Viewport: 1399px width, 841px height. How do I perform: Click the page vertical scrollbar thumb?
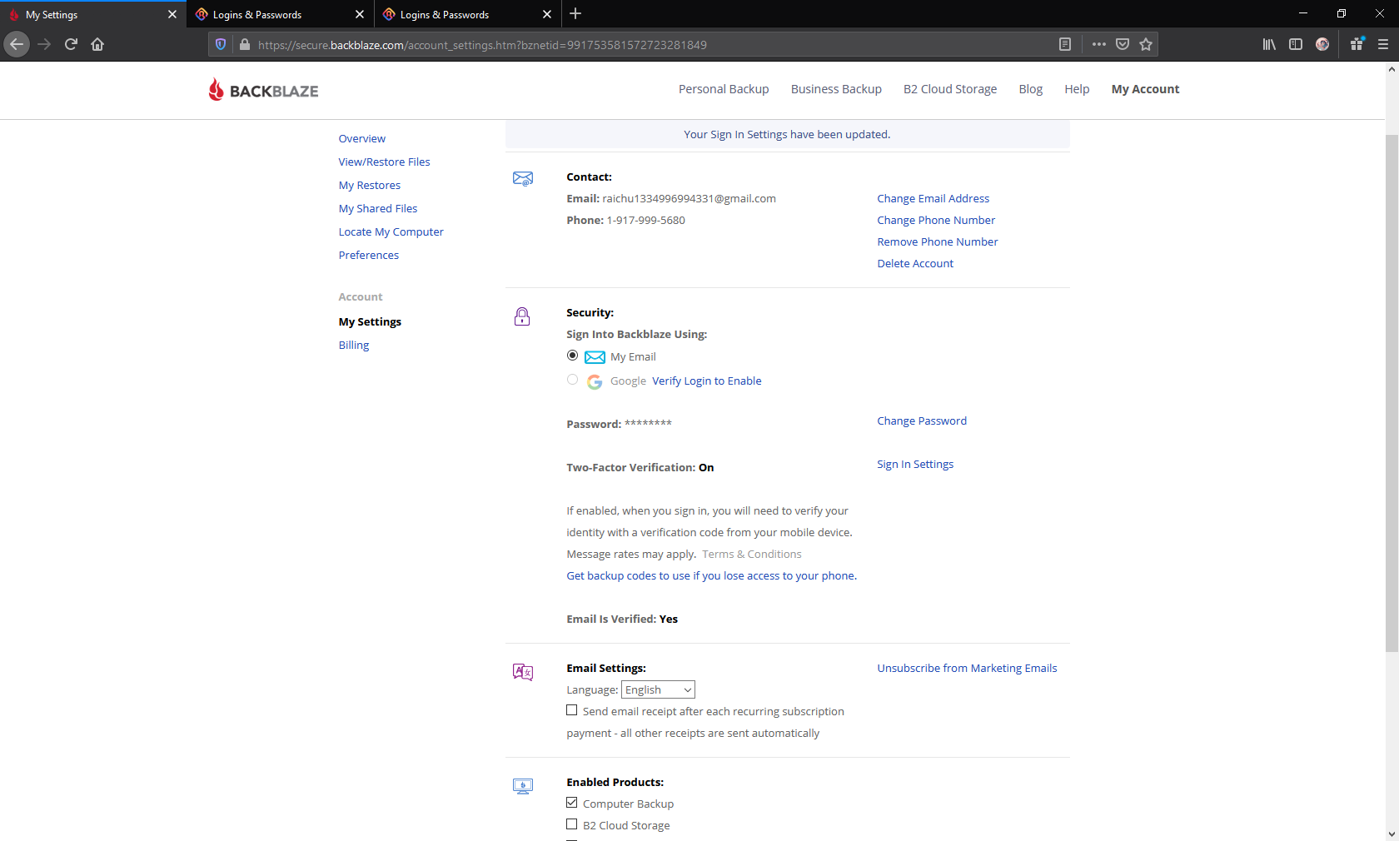(x=1392, y=391)
